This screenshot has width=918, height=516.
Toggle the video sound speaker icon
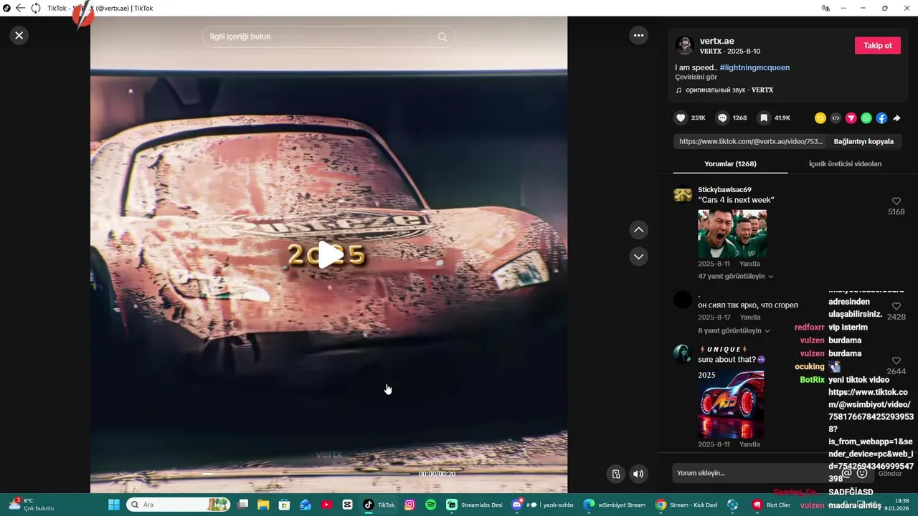pos(638,474)
